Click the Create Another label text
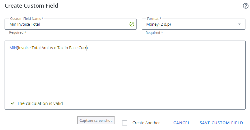250x130 pixels. click(146, 123)
